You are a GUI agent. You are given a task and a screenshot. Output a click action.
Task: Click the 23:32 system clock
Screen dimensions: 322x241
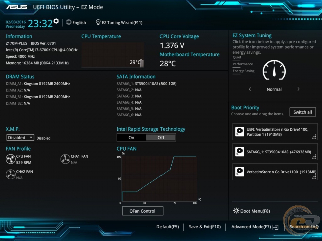40,24
